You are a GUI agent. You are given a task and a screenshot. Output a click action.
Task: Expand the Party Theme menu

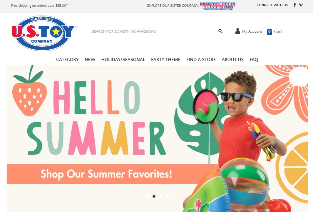tap(166, 59)
